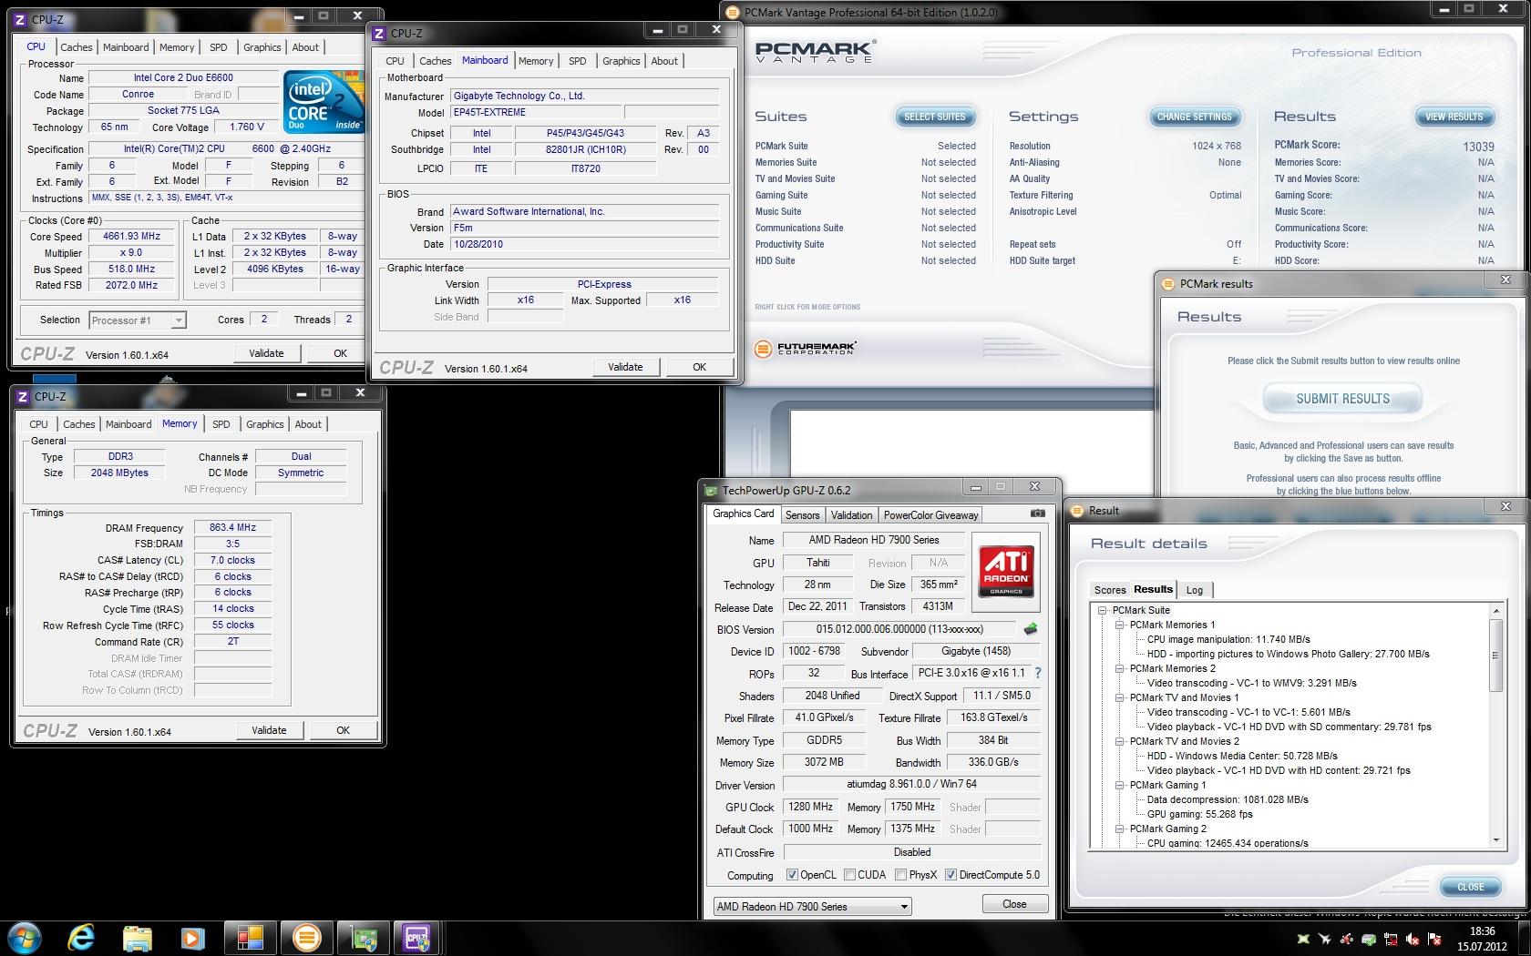The width and height of the screenshot is (1531, 956).
Task: Click the GPU-Z screenshot camera icon
Action: point(1037,514)
